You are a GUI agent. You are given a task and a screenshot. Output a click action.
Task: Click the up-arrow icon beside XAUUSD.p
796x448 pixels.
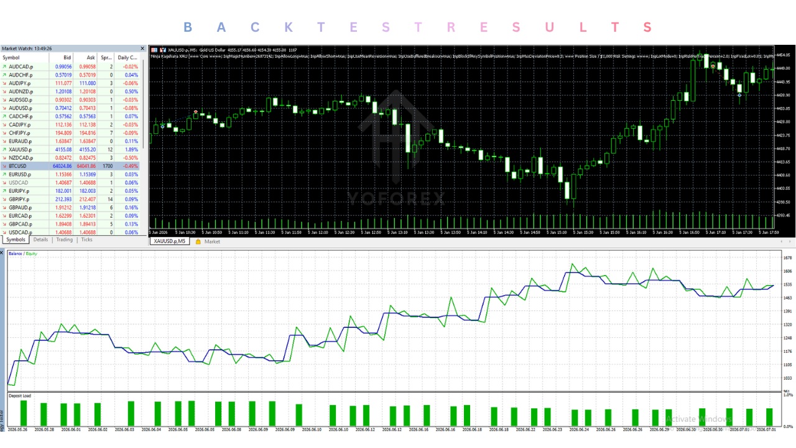pyautogui.click(x=4, y=149)
